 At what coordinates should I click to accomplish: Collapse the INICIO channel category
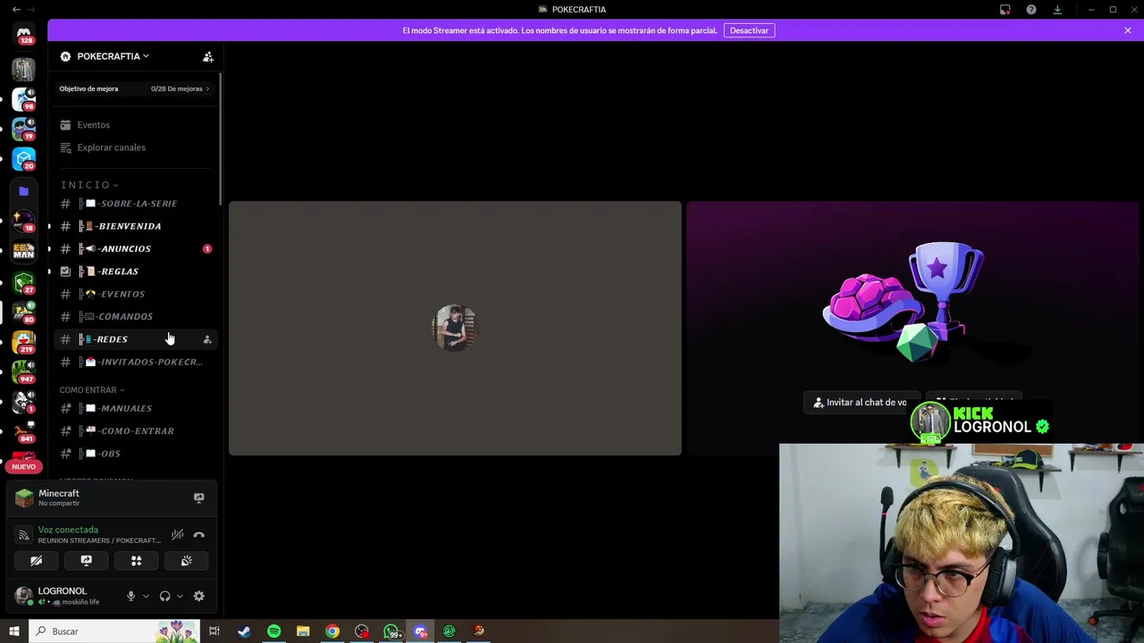tap(89, 185)
